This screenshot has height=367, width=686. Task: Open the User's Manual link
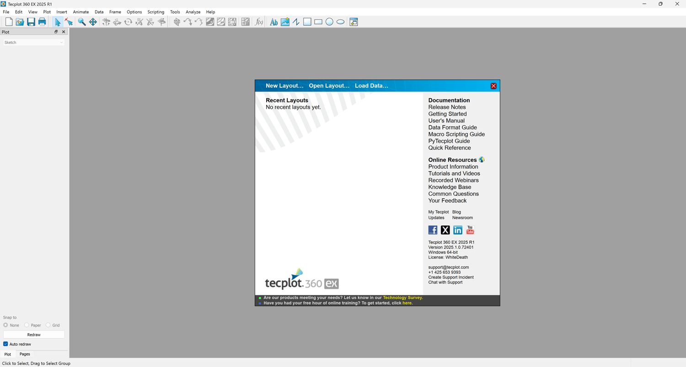[446, 121]
